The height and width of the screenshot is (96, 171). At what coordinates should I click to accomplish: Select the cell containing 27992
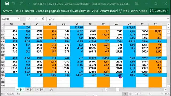point(90,68)
